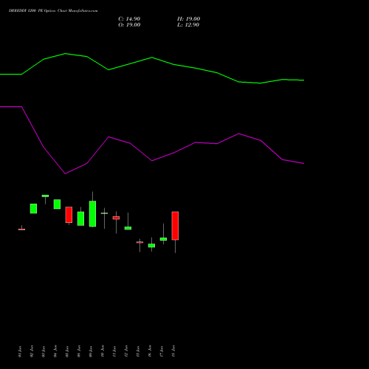Select the small green candlestick for 16 Jun

click(151, 246)
